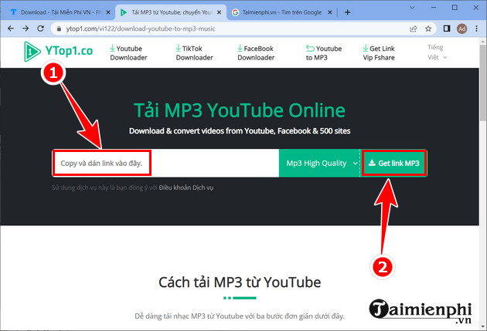This screenshot has width=487, height=331.
Task: Click the Tải MP3 YouTube Online heading
Action: tap(240, 110)
